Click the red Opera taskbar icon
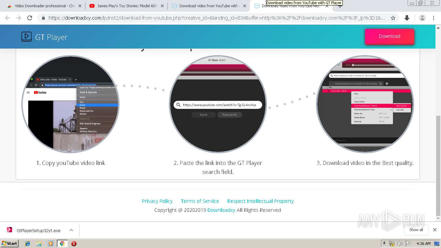441x248 pixels. 74,244
